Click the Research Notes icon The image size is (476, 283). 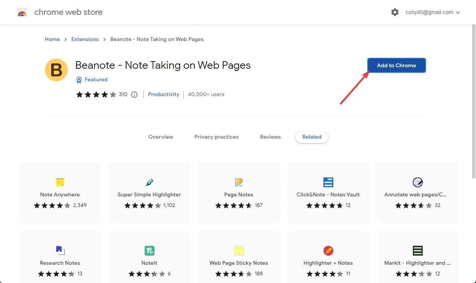pyautogui.click(x=60, y=250)
